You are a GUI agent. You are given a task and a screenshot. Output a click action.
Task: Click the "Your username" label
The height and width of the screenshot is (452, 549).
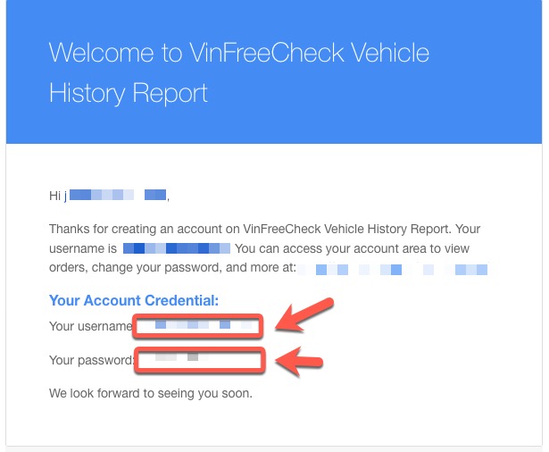[x=91, y=326]
